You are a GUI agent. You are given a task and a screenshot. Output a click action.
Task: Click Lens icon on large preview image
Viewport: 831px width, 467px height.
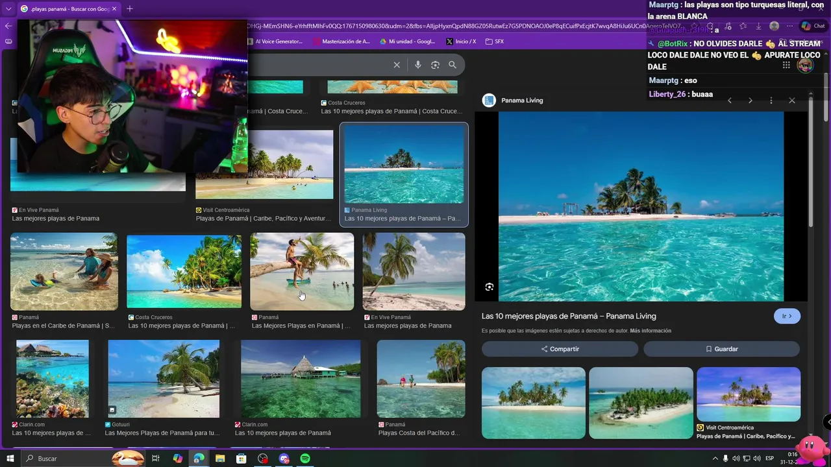490,287
